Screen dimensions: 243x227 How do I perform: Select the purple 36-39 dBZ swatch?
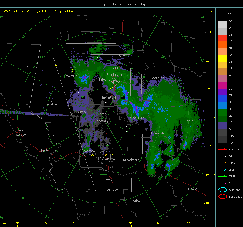click(x=222, y=92)
